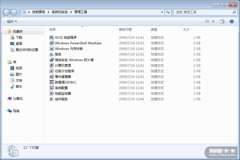Expand the arrow after 控制面板 in breadcrumb
This screenshot has height=160, width=240.
coord(48,12)
